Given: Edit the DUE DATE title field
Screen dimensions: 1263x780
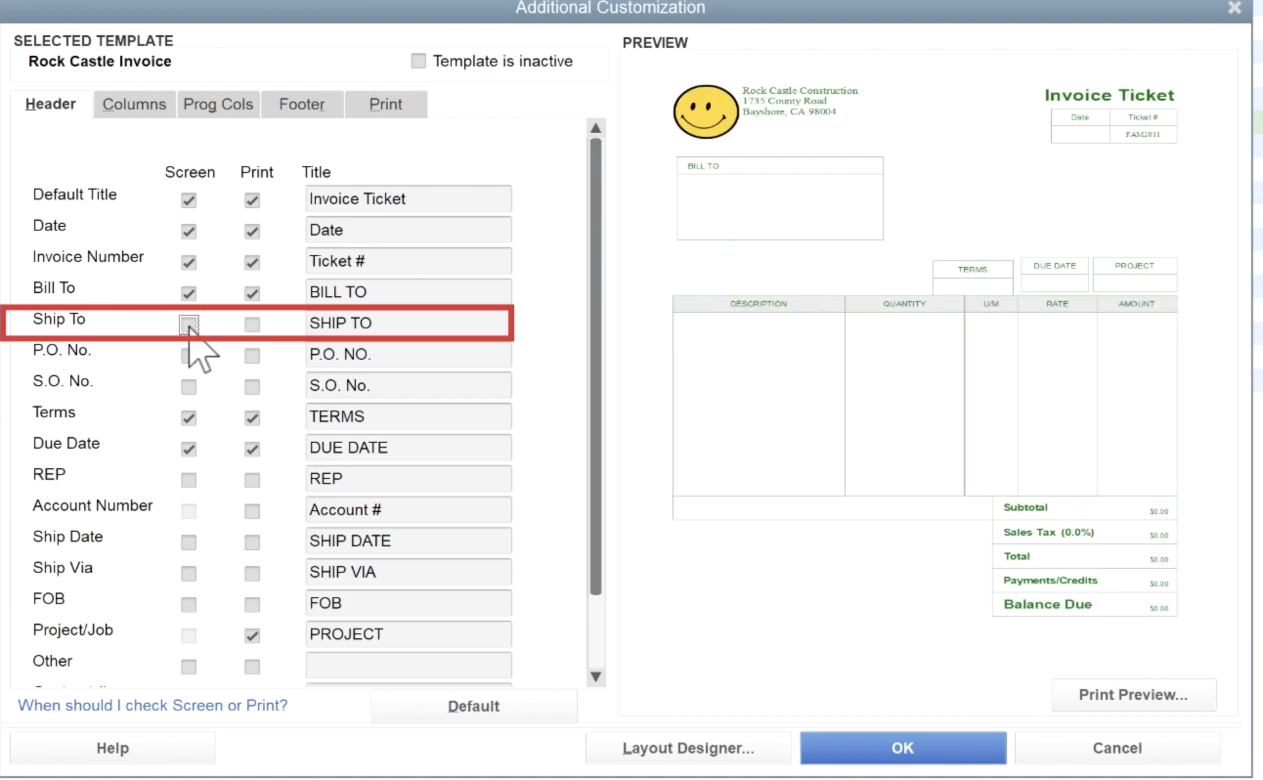Looking at the screenshot, I should pyautogui.click(x=409, y=447).
